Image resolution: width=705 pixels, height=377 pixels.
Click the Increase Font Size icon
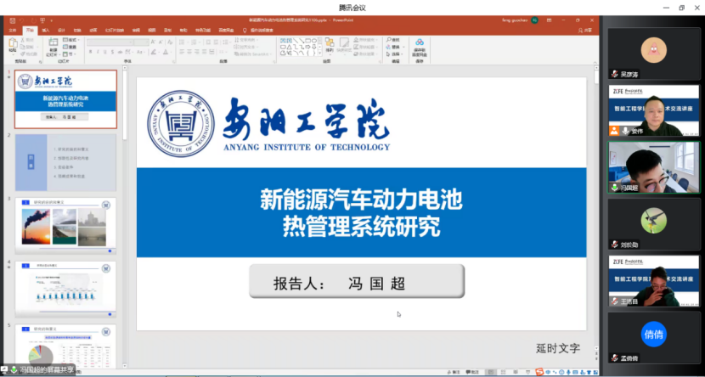[154, 42]
